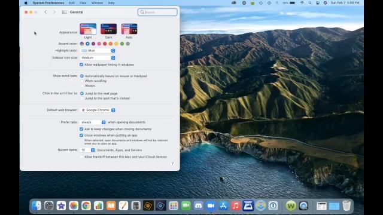383x215 pixels.
Task: Open the green W app in Dock
Action: [x=291, y=206]
